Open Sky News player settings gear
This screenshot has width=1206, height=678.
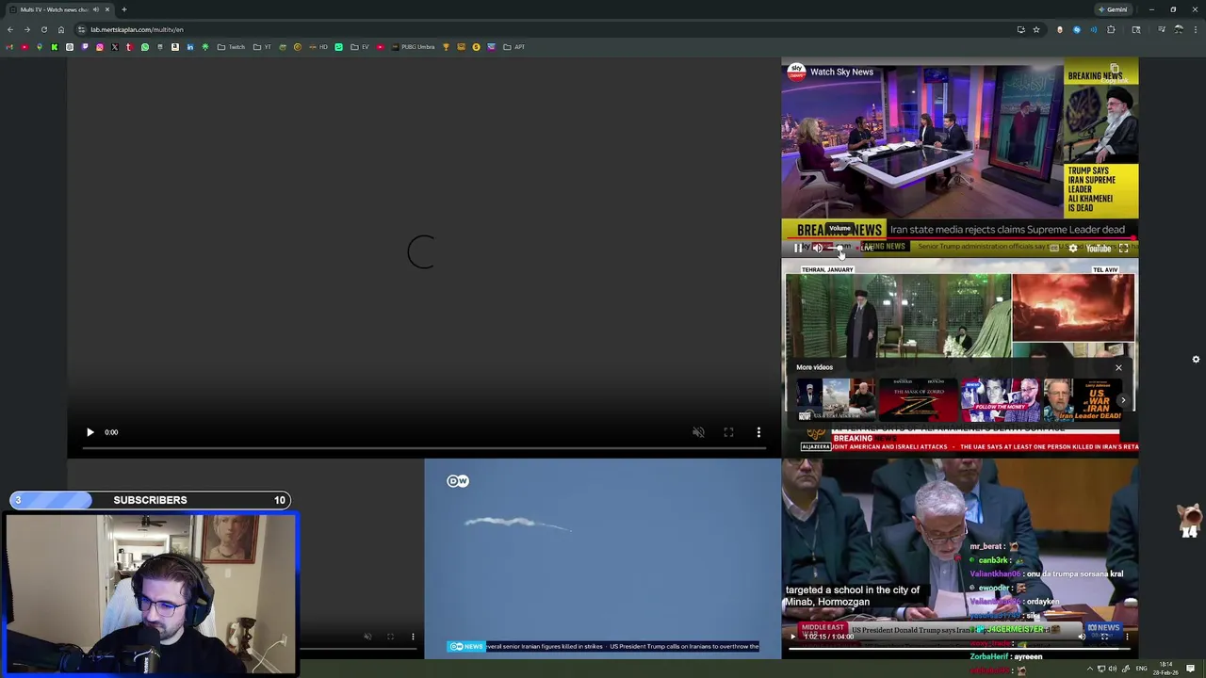1072,249
